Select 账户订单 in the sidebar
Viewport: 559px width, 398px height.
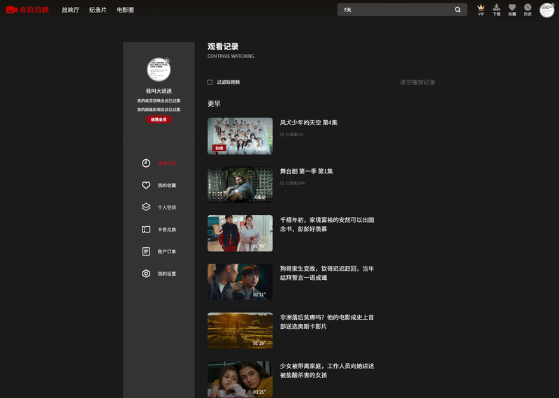click(166, 251)
